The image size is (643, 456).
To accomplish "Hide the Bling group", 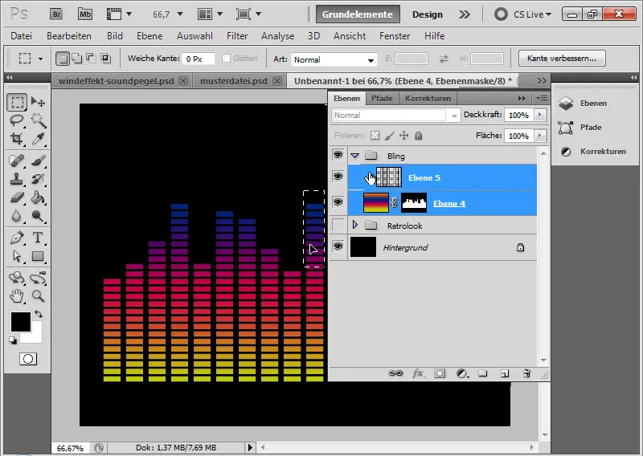I will pos(338,155).
